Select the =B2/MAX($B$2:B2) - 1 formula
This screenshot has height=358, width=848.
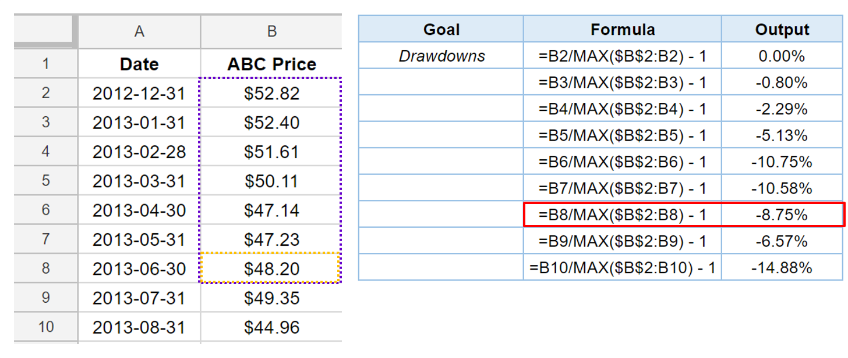[623, 56]
